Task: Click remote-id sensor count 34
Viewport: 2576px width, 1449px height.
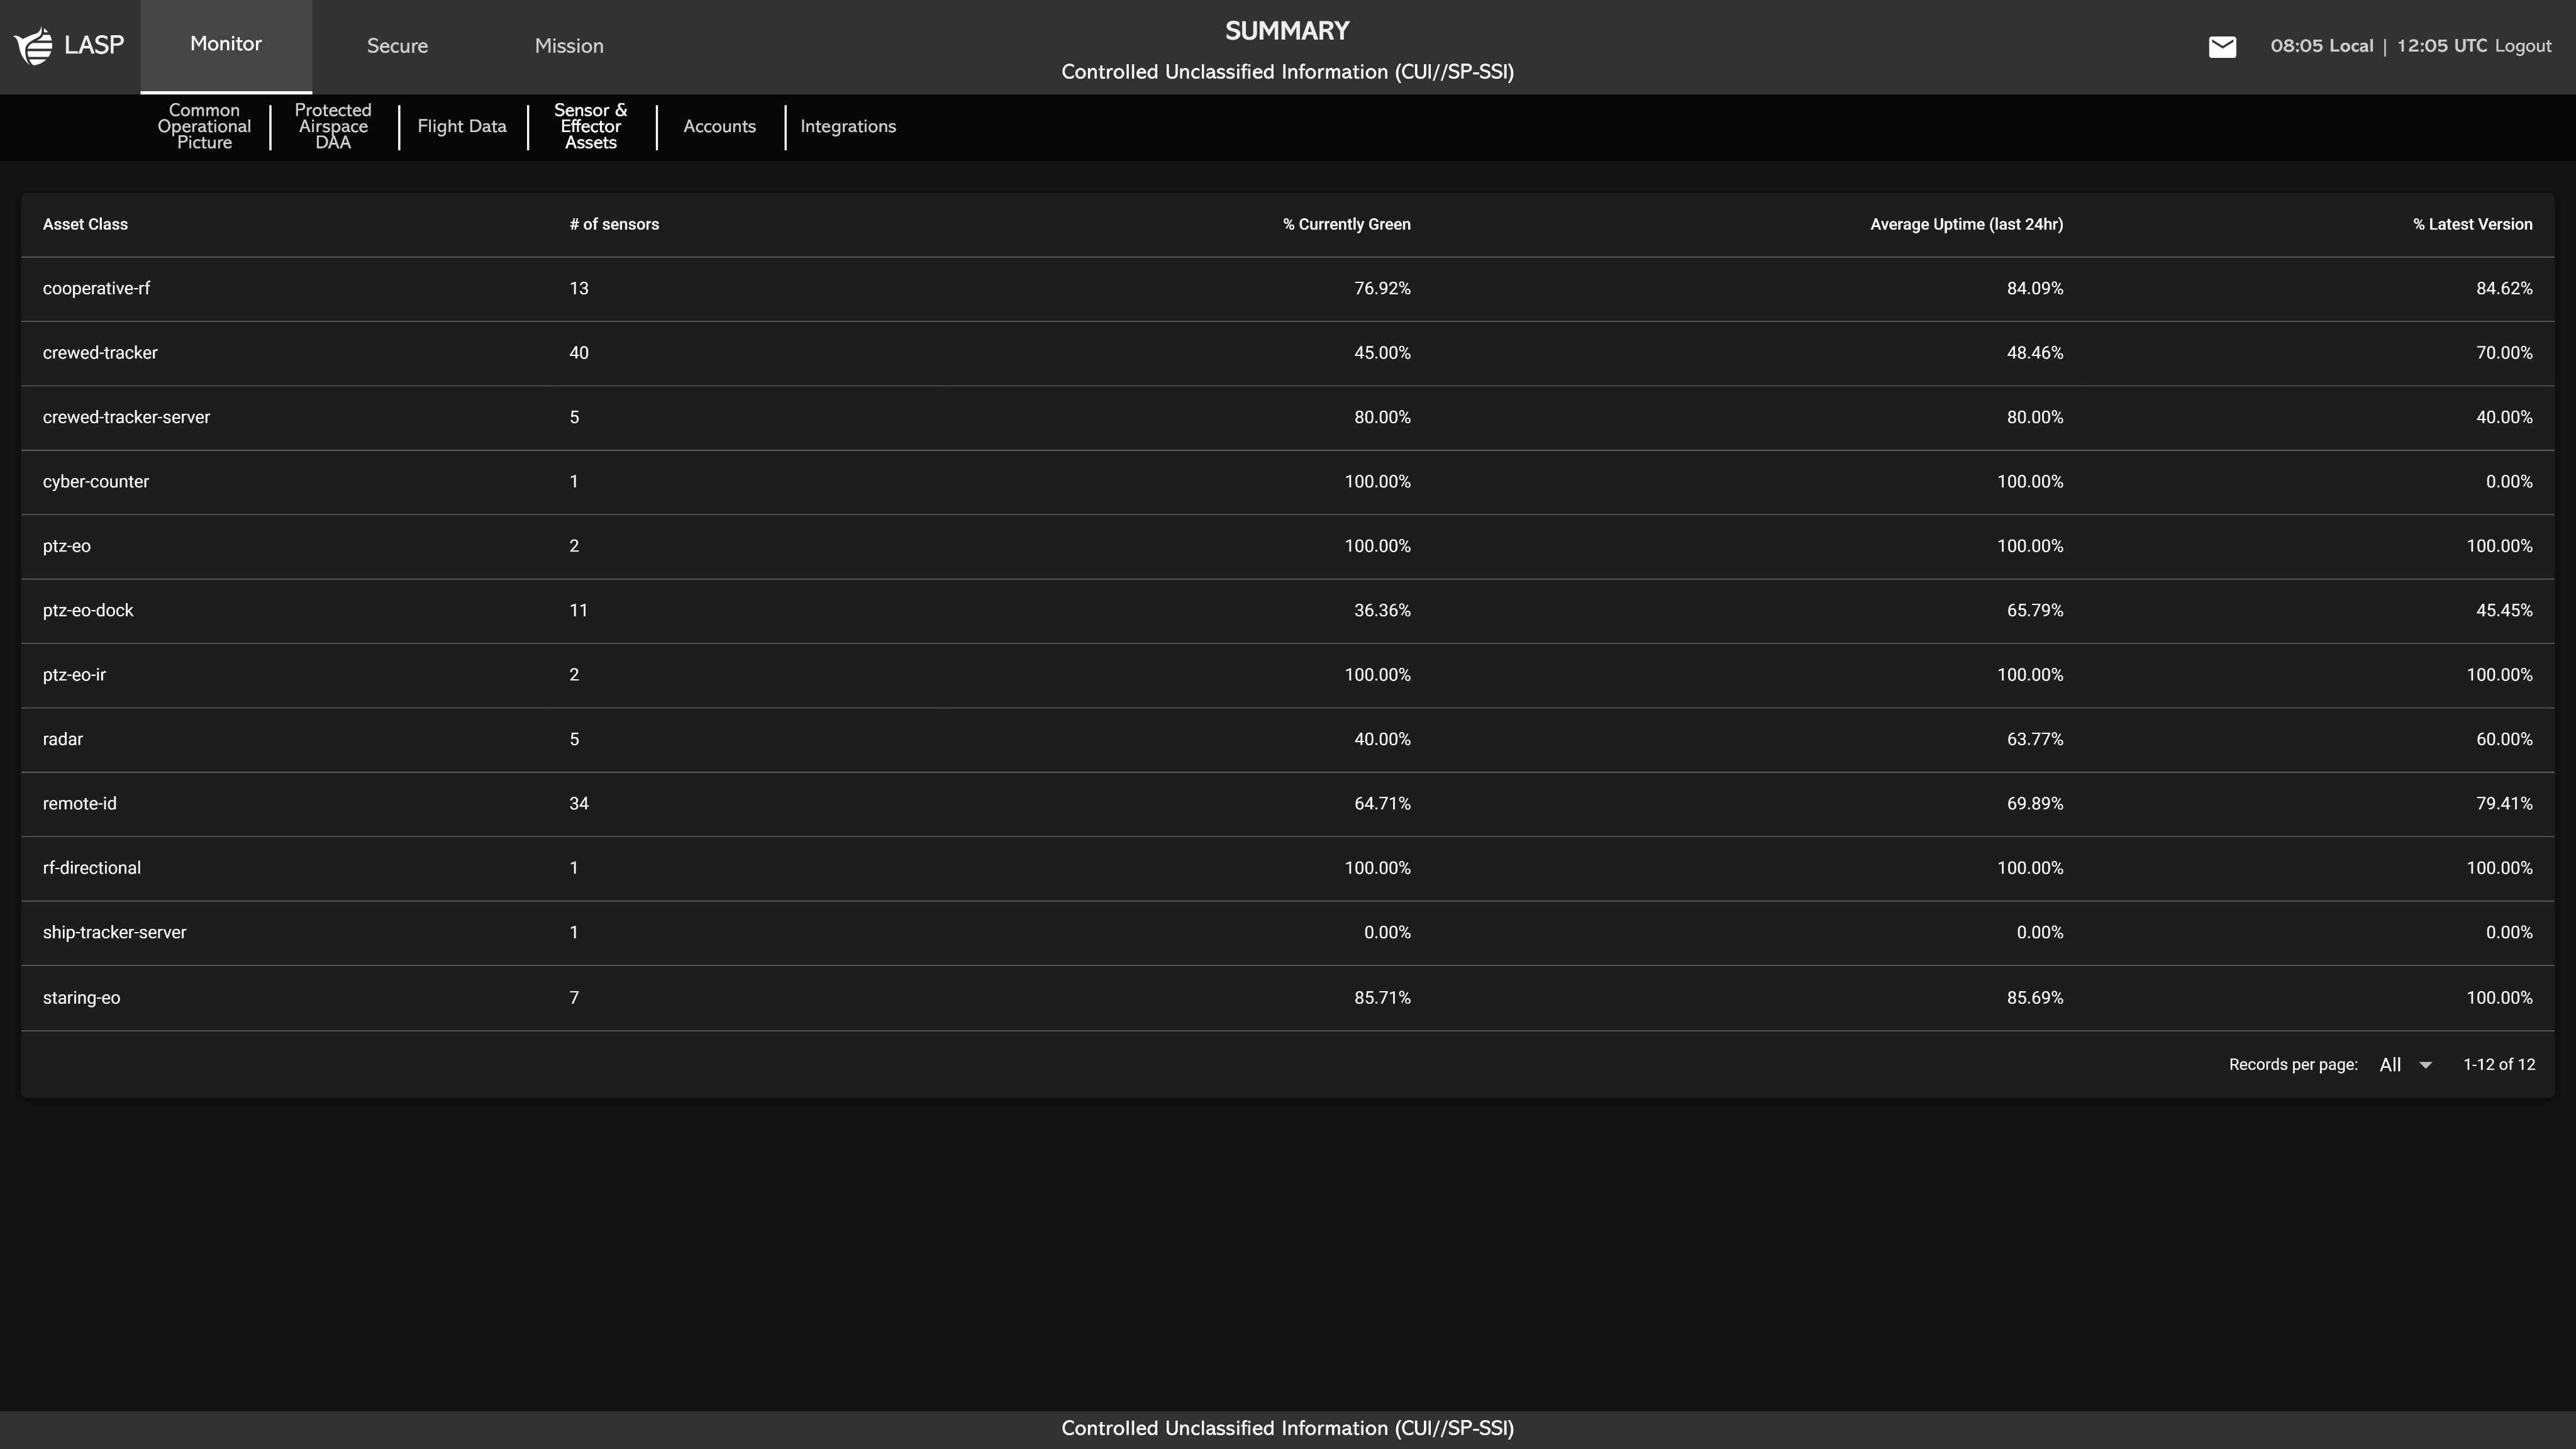Action: [x=579, y=804]
